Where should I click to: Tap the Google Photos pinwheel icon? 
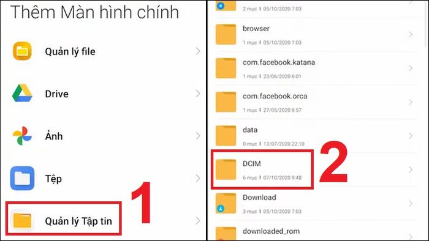[22, 136]
